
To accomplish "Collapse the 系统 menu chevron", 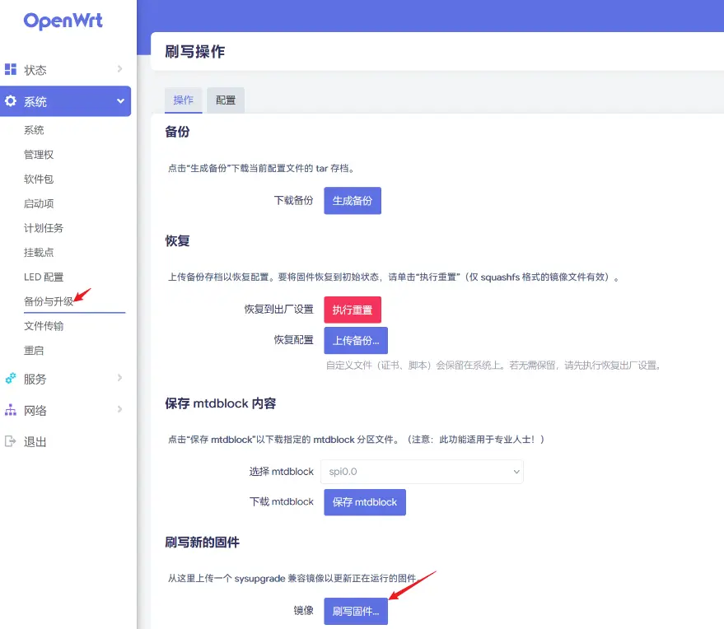I will point(120,101).
